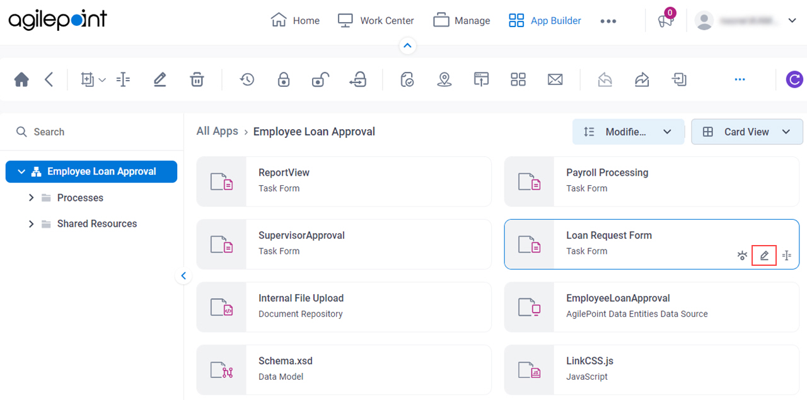The height and width of the screenshot is (400, 807).
Task: Click the All Apps breadcrumb link
Action: 218,131
